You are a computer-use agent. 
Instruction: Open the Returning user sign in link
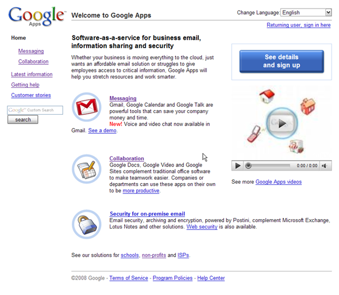click(x=299, y=25)
